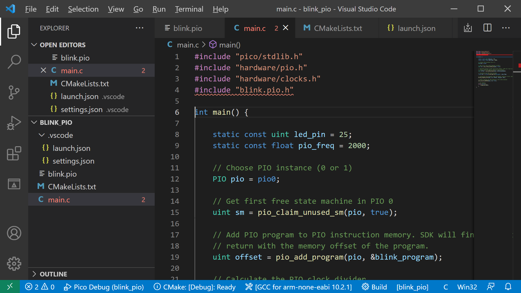Viewport: 521px width, 293px height.
Task: Open the Terminal menu
Action: pyautogui.click(x=189, y=9)
